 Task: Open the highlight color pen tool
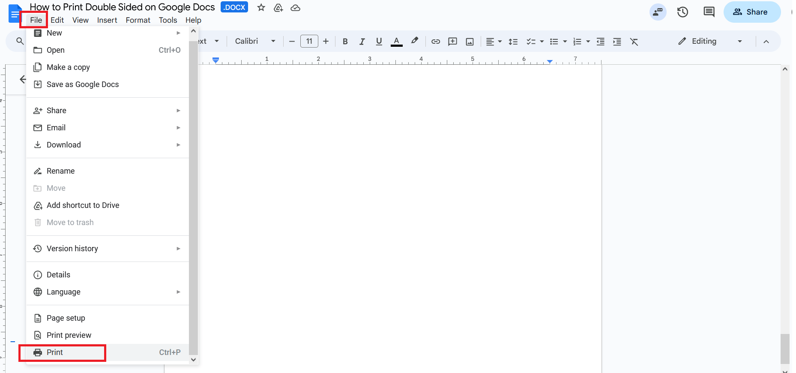tap(414, 41)
